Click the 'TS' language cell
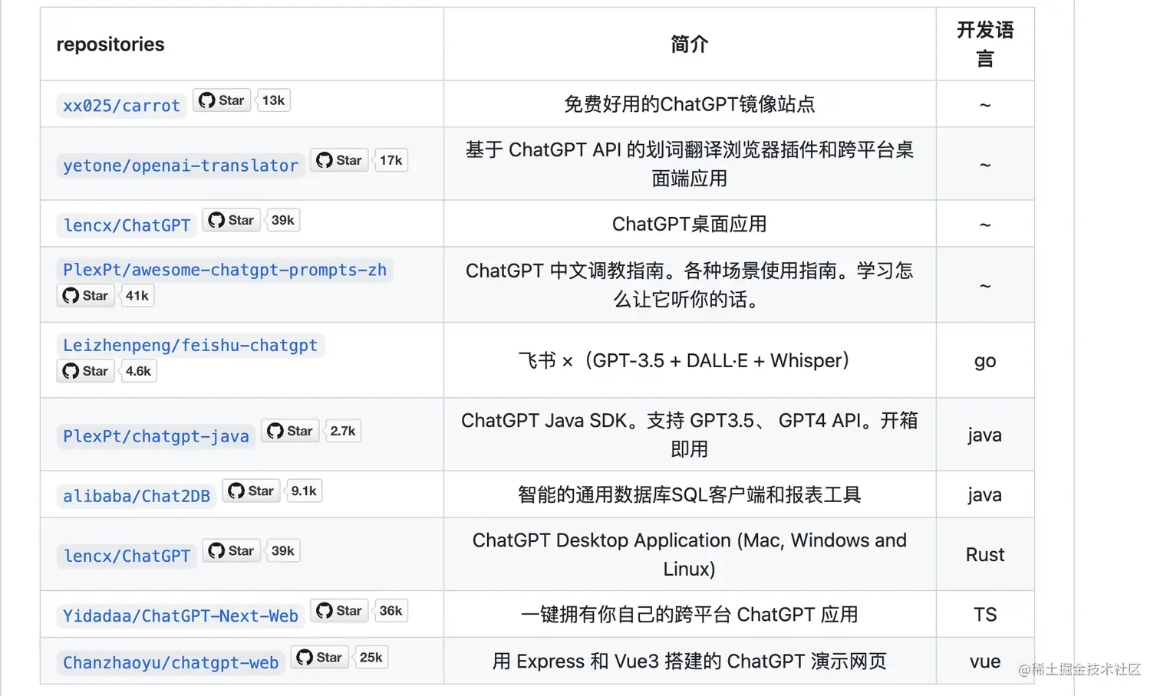This screenshot has height=696, width=1160. [985, 615]
